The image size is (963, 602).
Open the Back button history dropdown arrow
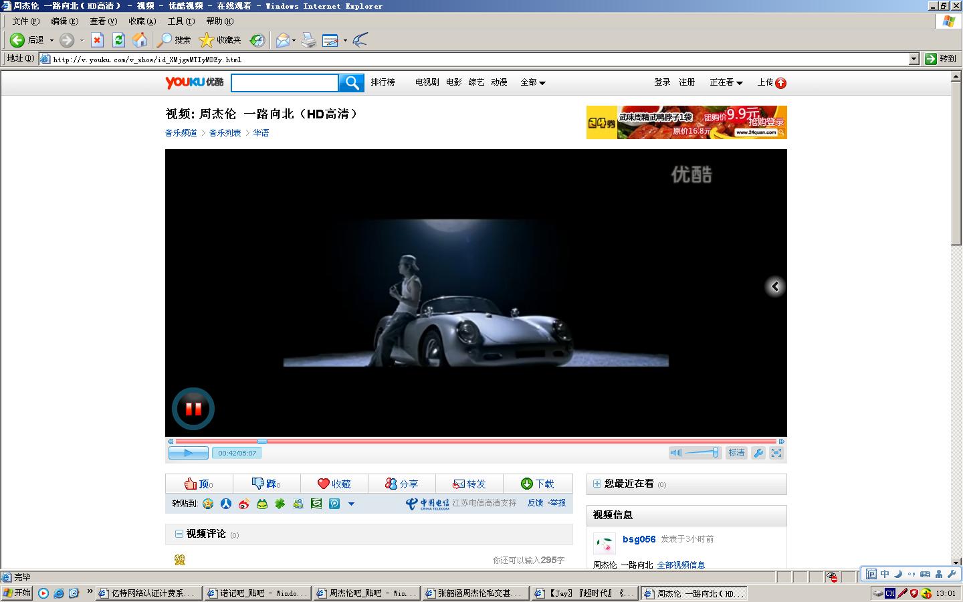point(51,40)
